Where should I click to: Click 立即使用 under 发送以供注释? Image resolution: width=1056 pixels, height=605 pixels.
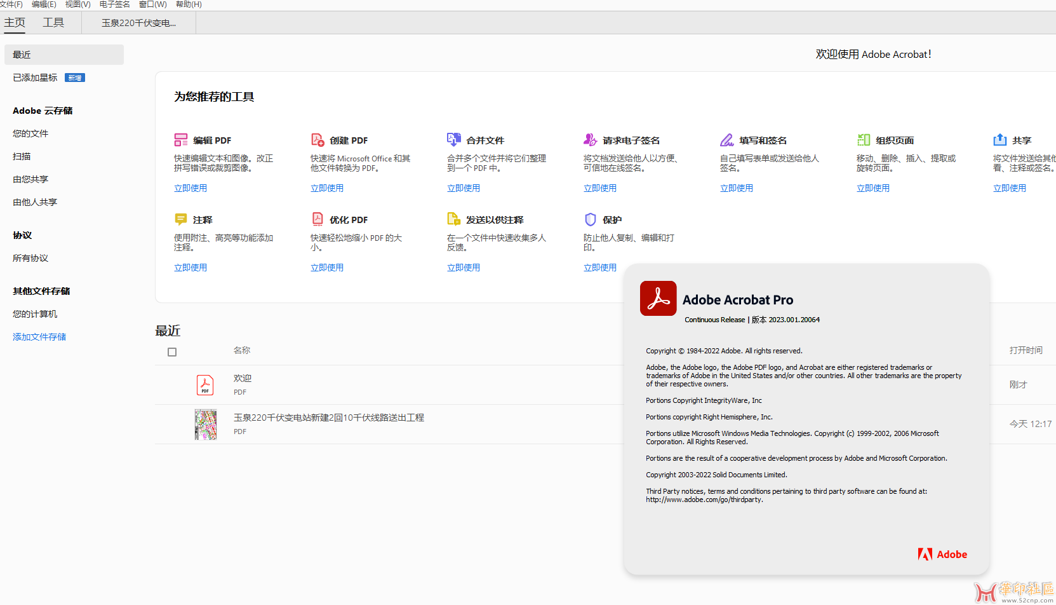[x=464, y=268]
